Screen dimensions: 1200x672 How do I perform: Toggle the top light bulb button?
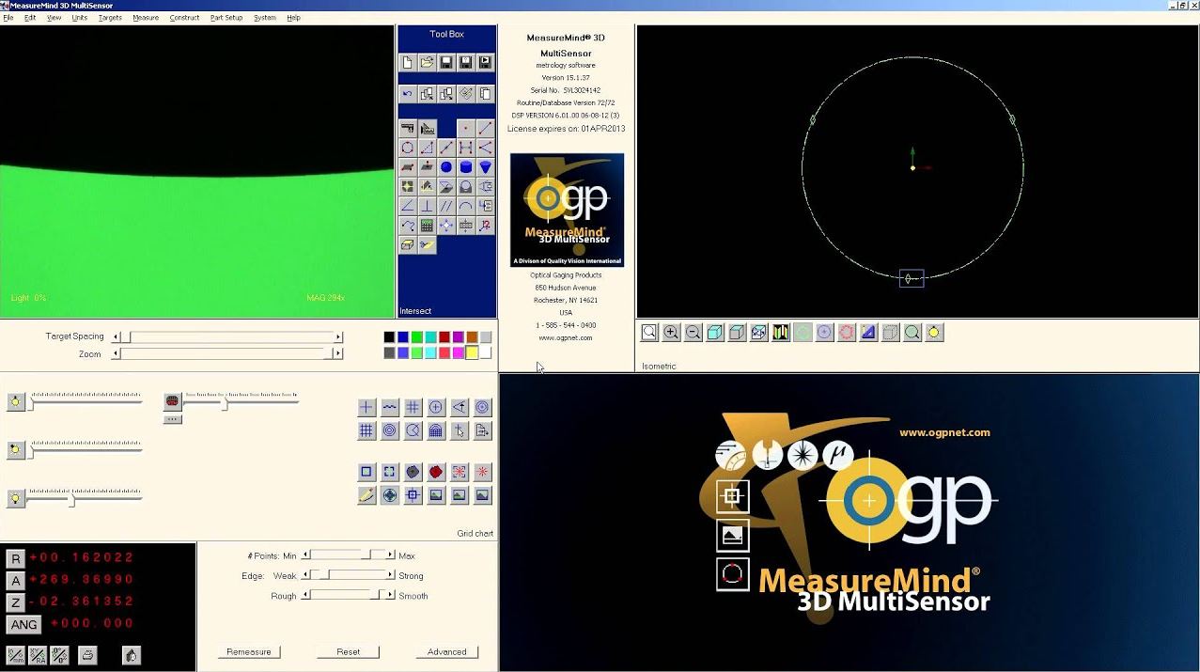click(15, 402)
